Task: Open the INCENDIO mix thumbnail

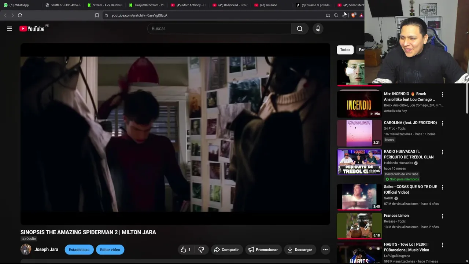Action: point(359,104)
